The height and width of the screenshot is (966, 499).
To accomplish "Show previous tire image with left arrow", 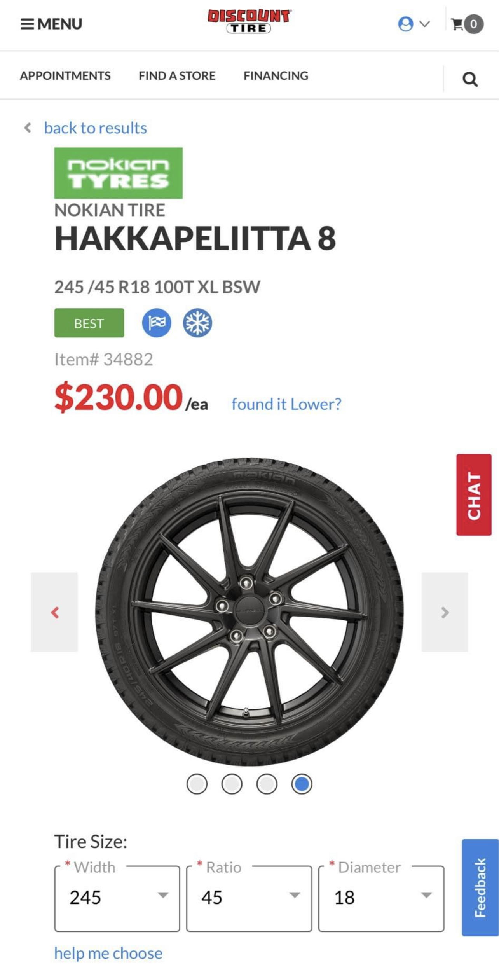I will (x=54, y=612).
